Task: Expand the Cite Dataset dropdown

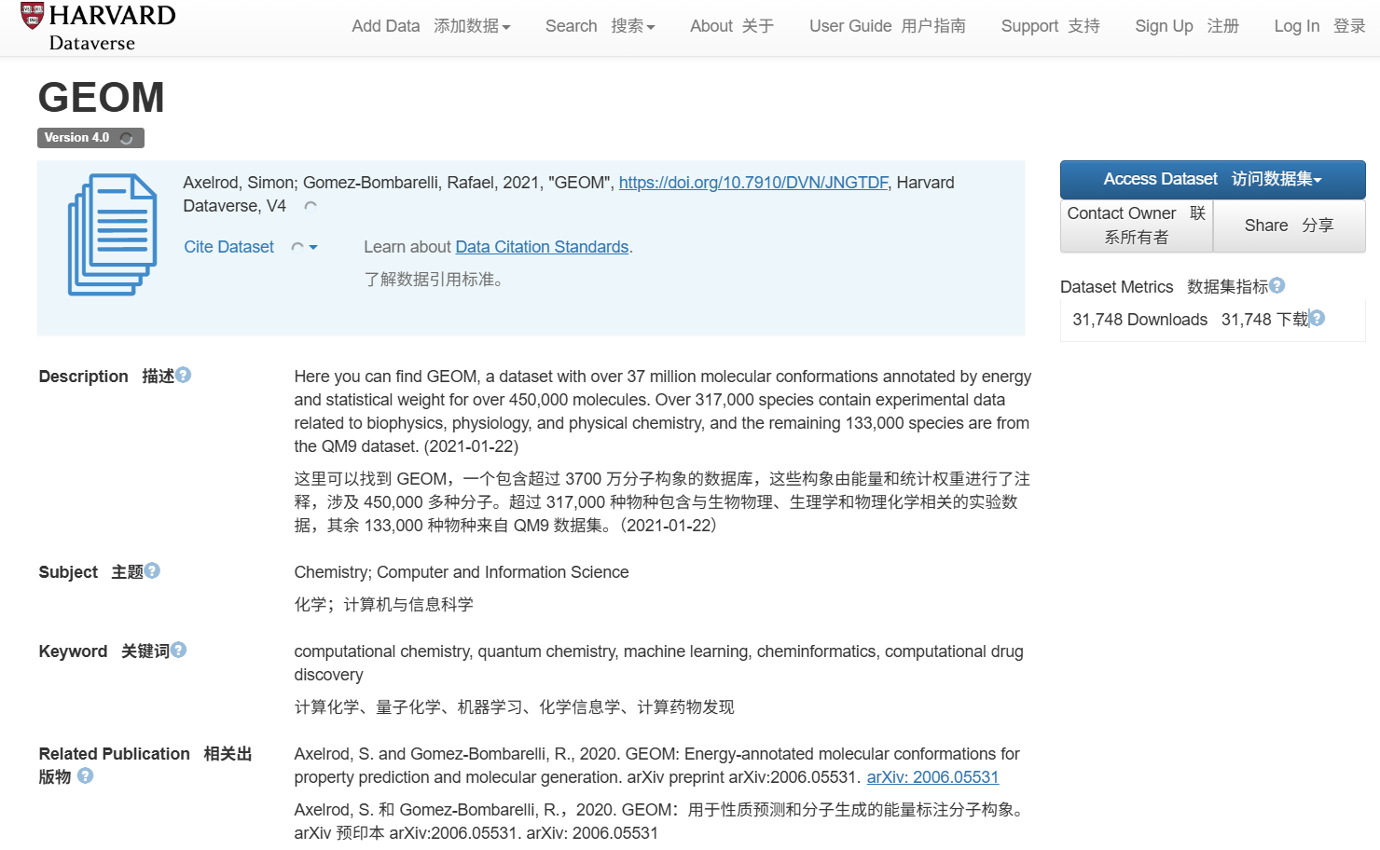Action: click(251, 247)
